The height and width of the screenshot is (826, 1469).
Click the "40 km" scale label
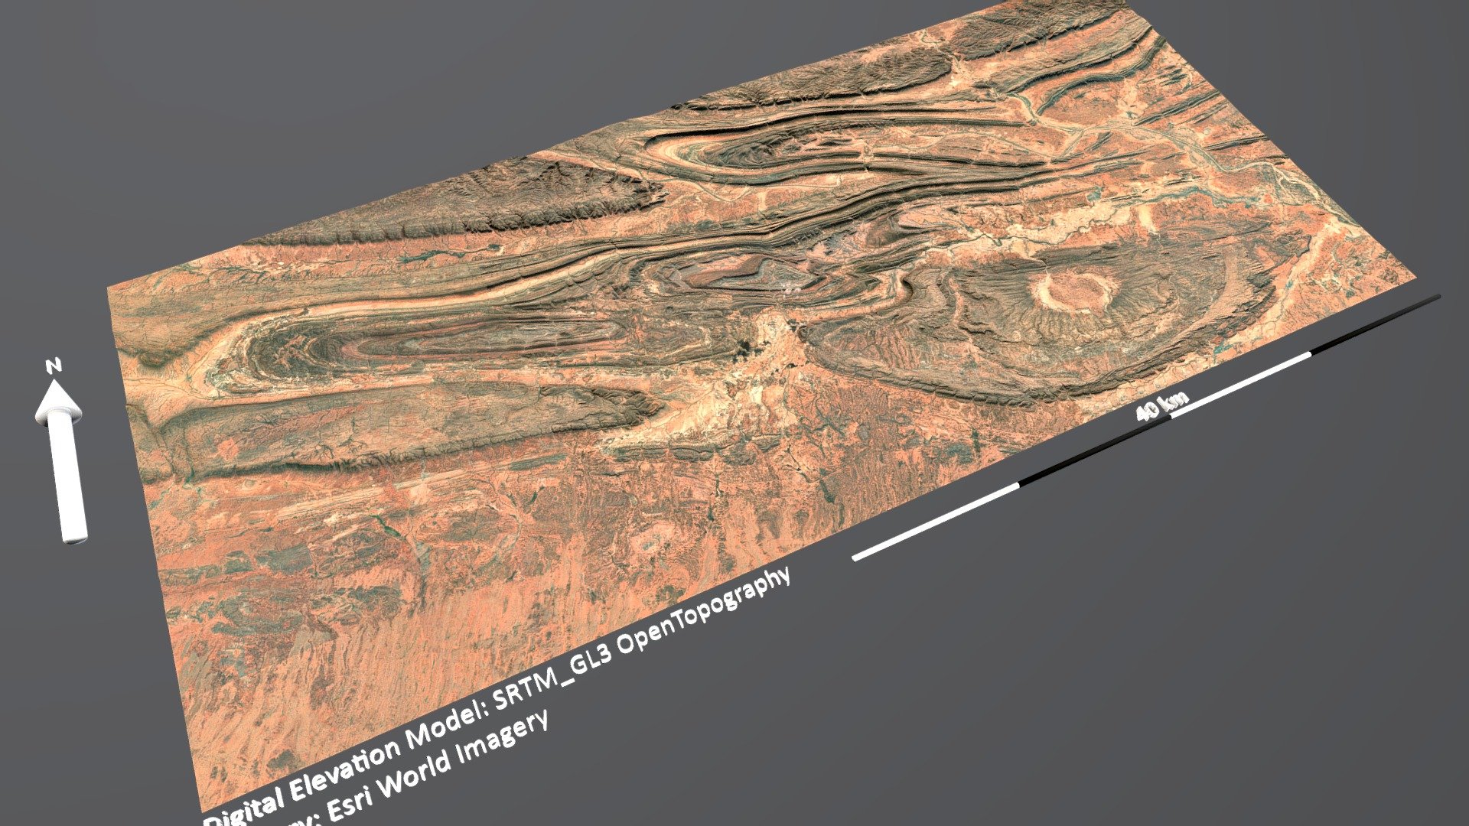[1162, 407]
